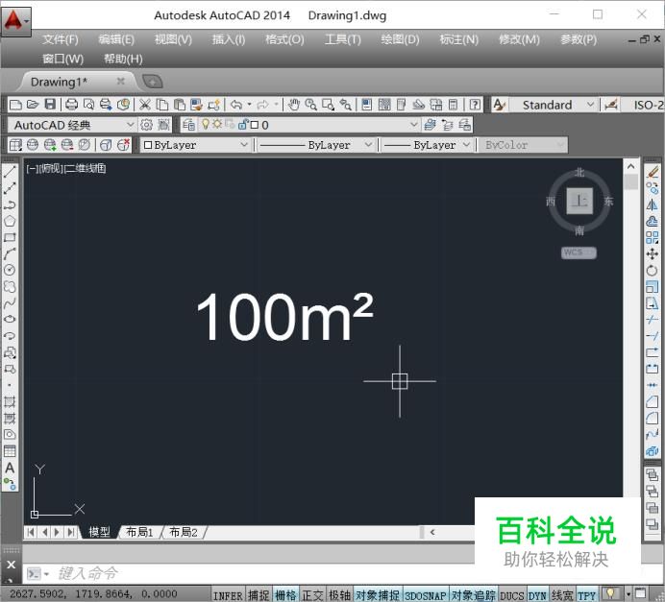Image resolution: width=665 pixels, height=602 pixels.
Task: Select the Polygon tool
Action: pyautogui.click(x=10, y=221)
